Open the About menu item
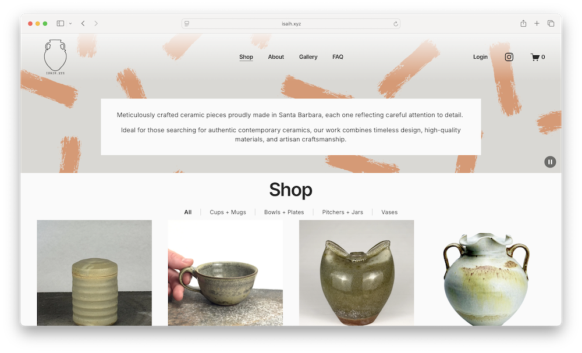The height and width of the screenshot is (353, 582). point(276,57)
